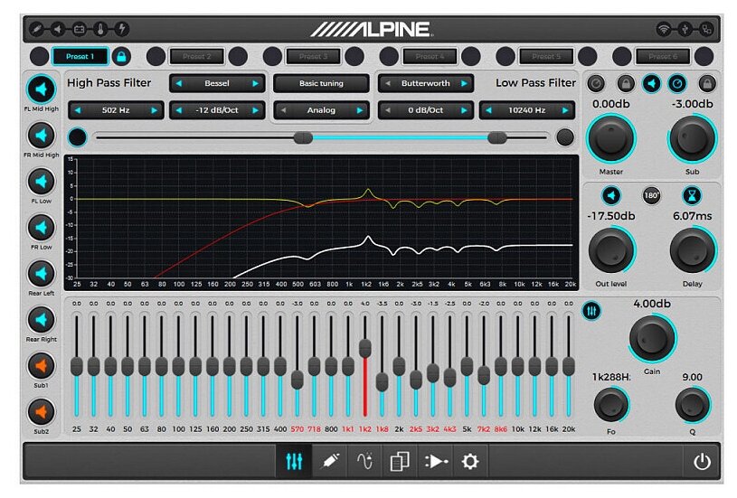
Task: Click the Master volume knob
Action: [611, 139]
